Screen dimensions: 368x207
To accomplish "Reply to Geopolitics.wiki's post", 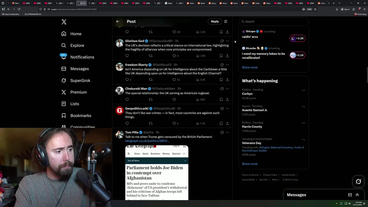I will (x=127, y=123).
